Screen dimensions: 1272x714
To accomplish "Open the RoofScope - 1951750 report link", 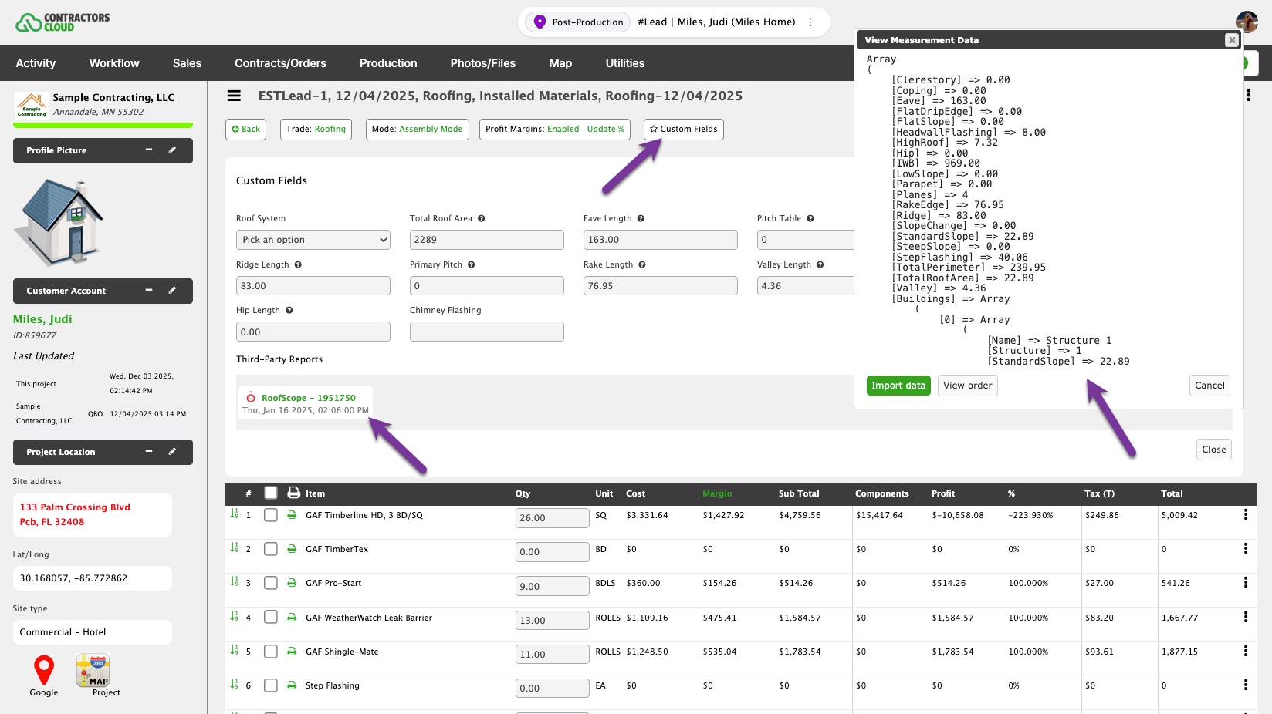I will point(309,398).
